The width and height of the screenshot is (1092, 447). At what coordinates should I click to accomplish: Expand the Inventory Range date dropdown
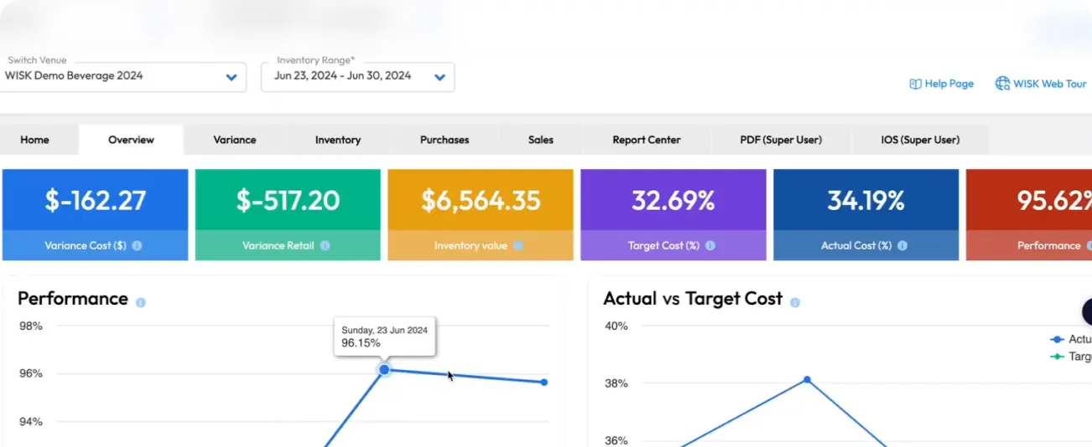coord(439,77)
